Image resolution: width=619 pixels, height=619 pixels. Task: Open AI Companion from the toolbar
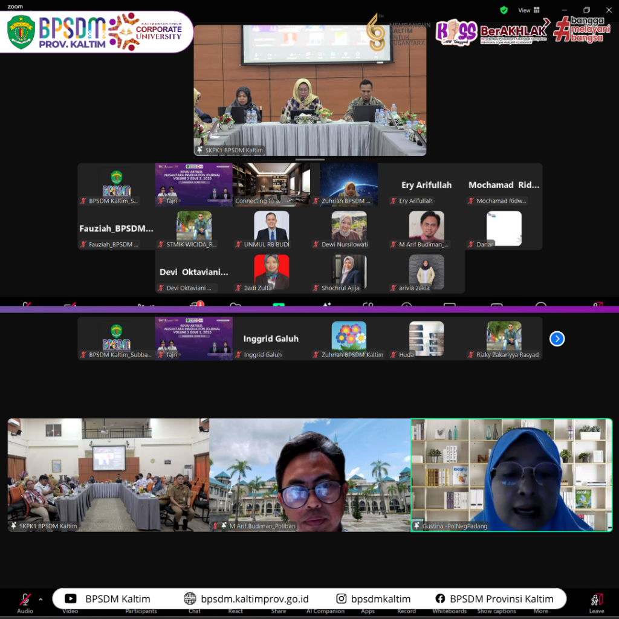[x=325, y=611]
